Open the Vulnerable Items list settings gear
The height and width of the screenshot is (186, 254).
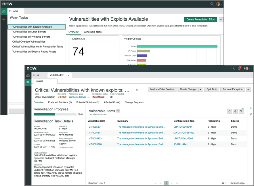235,111
